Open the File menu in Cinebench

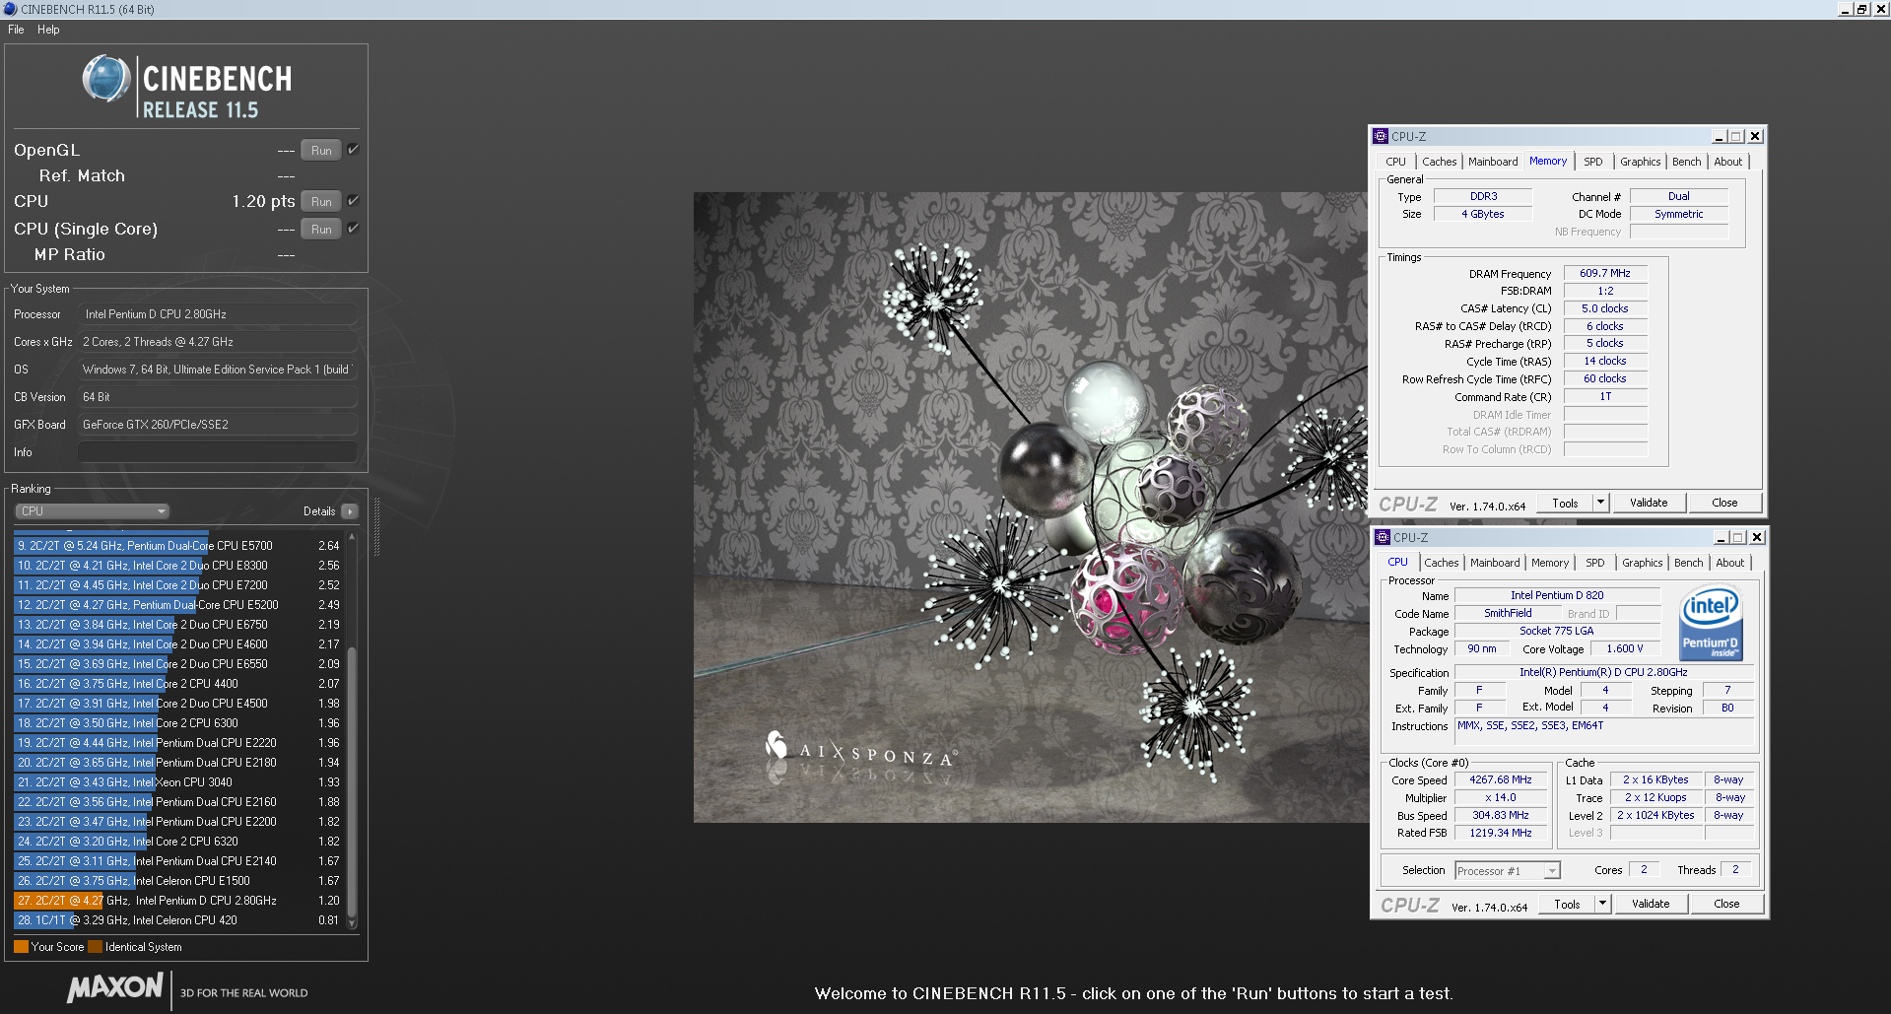tap(16, 30)
